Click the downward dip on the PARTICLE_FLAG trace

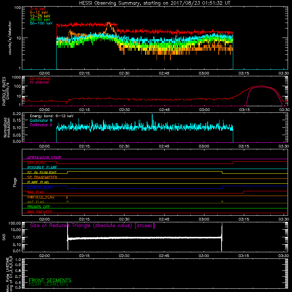click(x=67, y=197)
